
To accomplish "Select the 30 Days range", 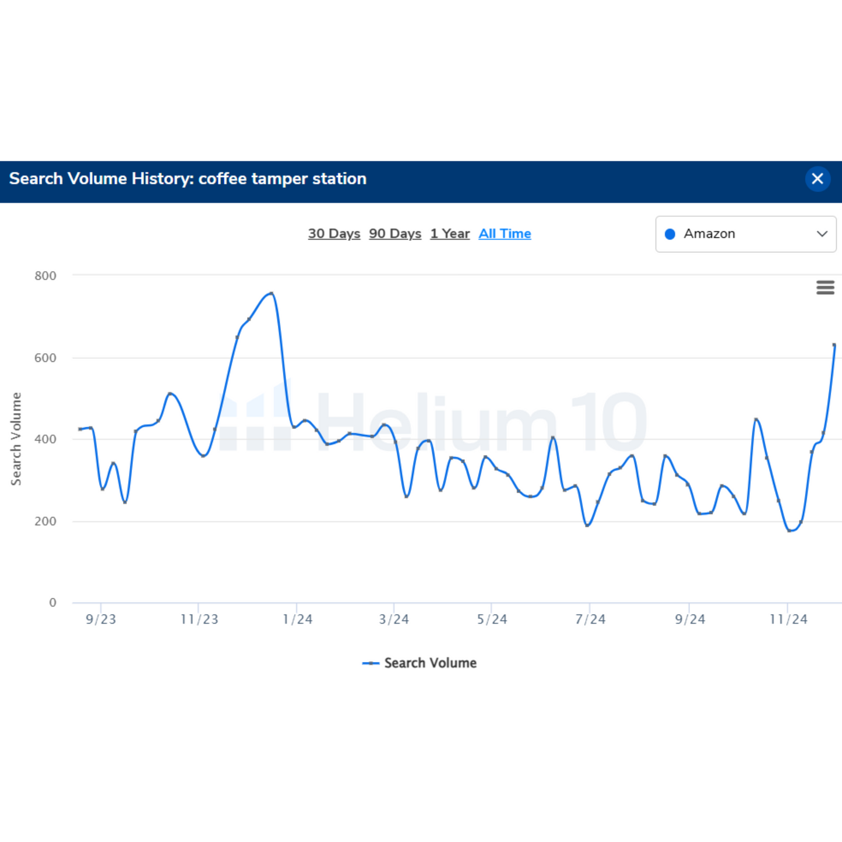I will (334, 234).
